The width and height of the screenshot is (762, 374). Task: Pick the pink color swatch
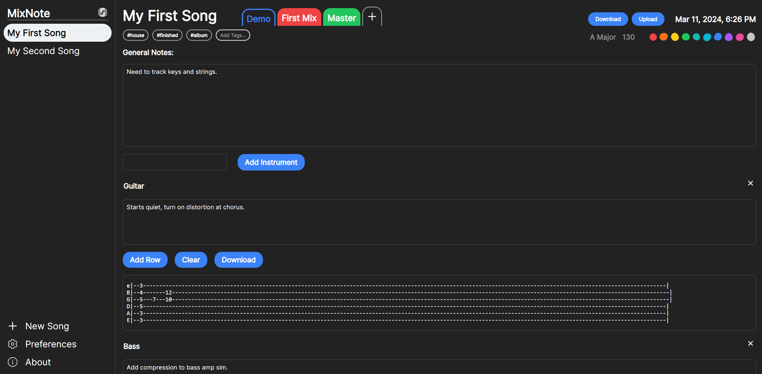point(740,37)
